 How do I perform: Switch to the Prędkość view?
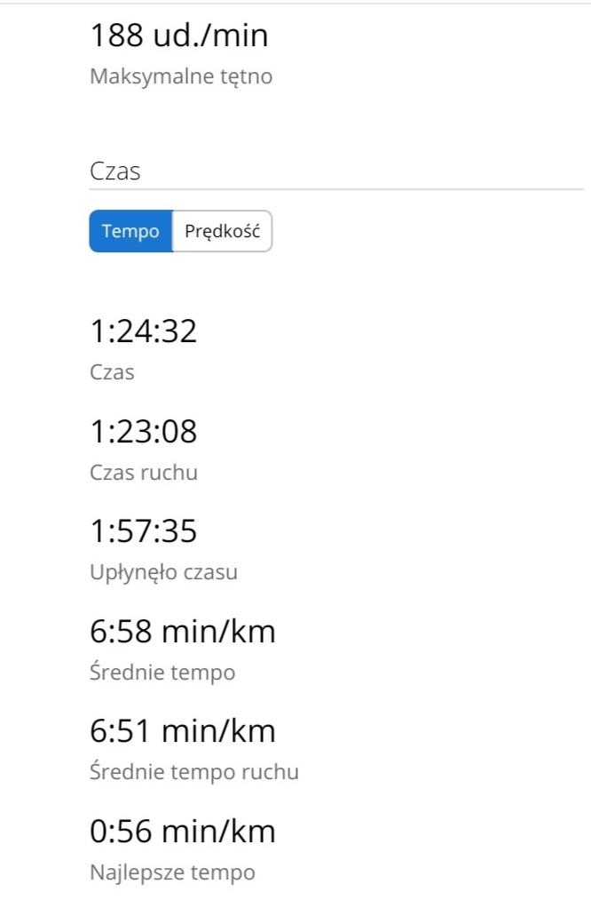222,231
